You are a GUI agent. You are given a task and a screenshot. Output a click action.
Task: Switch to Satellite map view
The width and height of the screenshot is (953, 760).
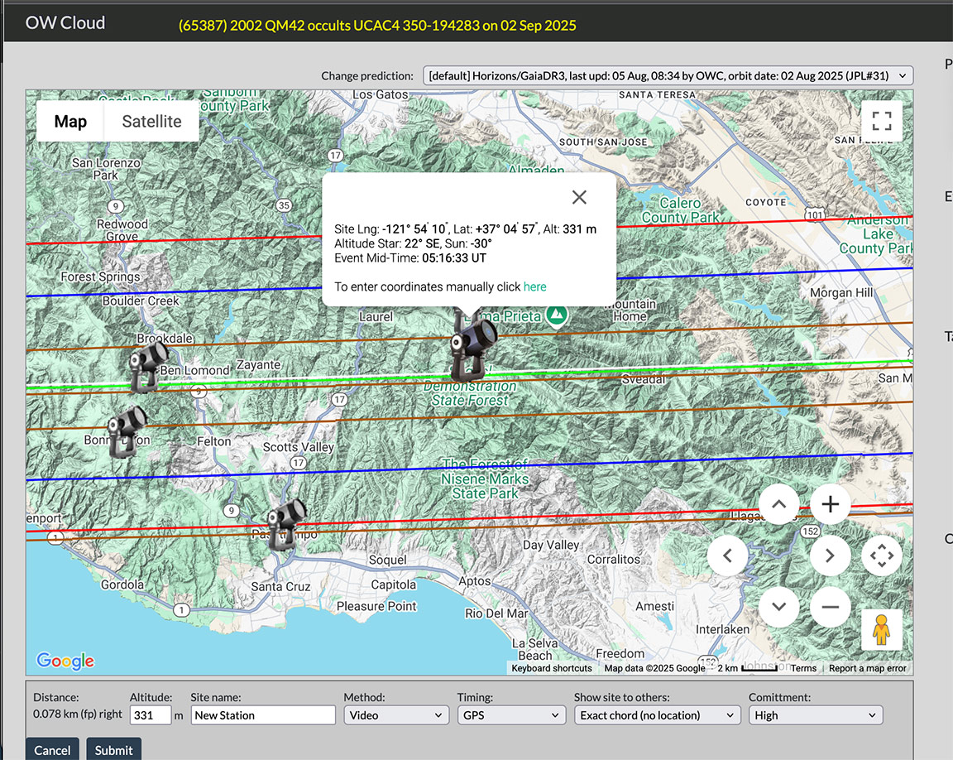(x=151, y=122)
